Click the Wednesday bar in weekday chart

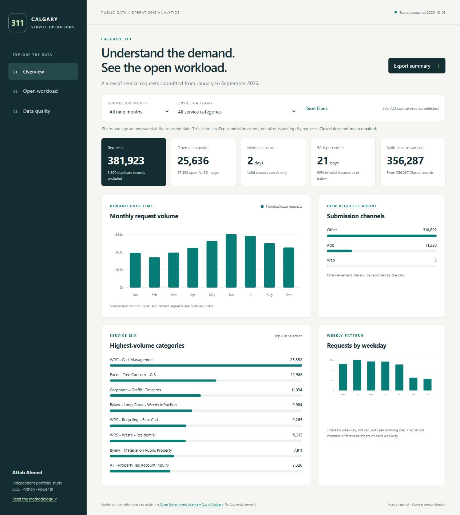pyautogui.click(x=371, y=376)
